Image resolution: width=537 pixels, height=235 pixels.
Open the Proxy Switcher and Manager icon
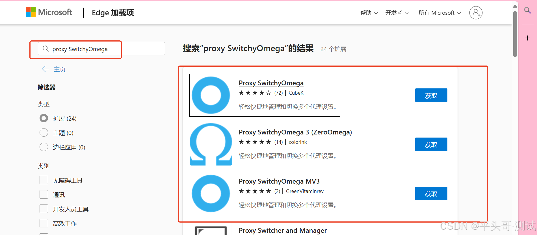click(211, 230)
